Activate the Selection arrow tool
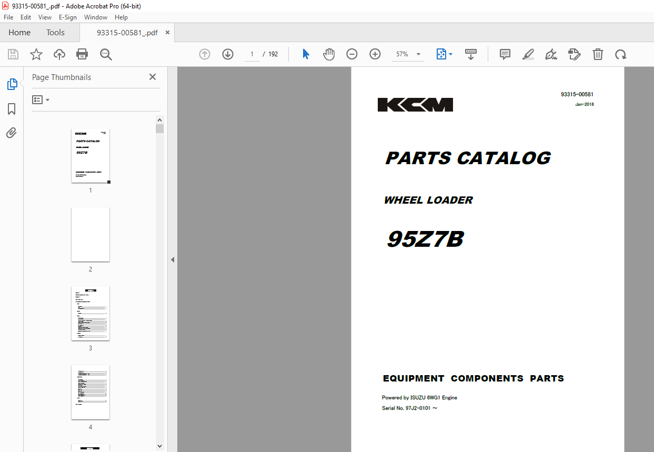The height and width of the screenshot is (452, 654). coord(306,54)
